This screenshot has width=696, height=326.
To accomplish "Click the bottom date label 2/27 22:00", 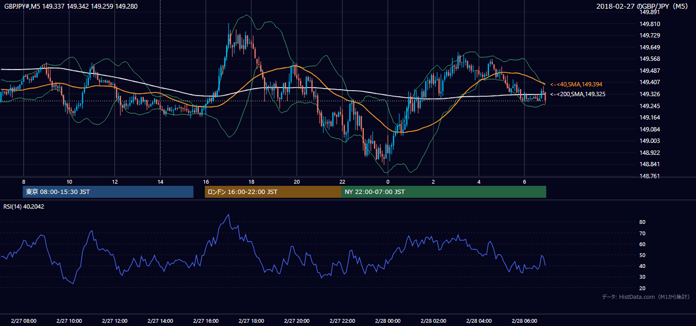I will pos(342,321).
